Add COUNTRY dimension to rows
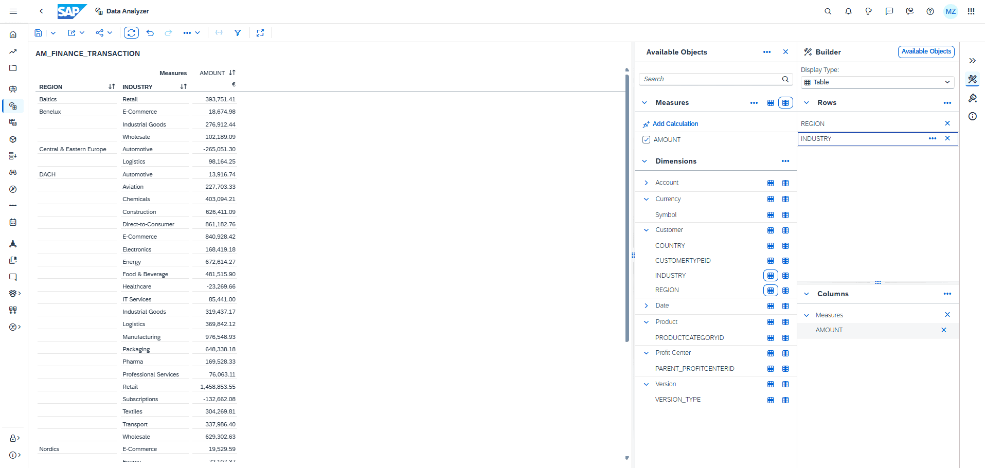 pyautogui.click(x=771, y=246)
